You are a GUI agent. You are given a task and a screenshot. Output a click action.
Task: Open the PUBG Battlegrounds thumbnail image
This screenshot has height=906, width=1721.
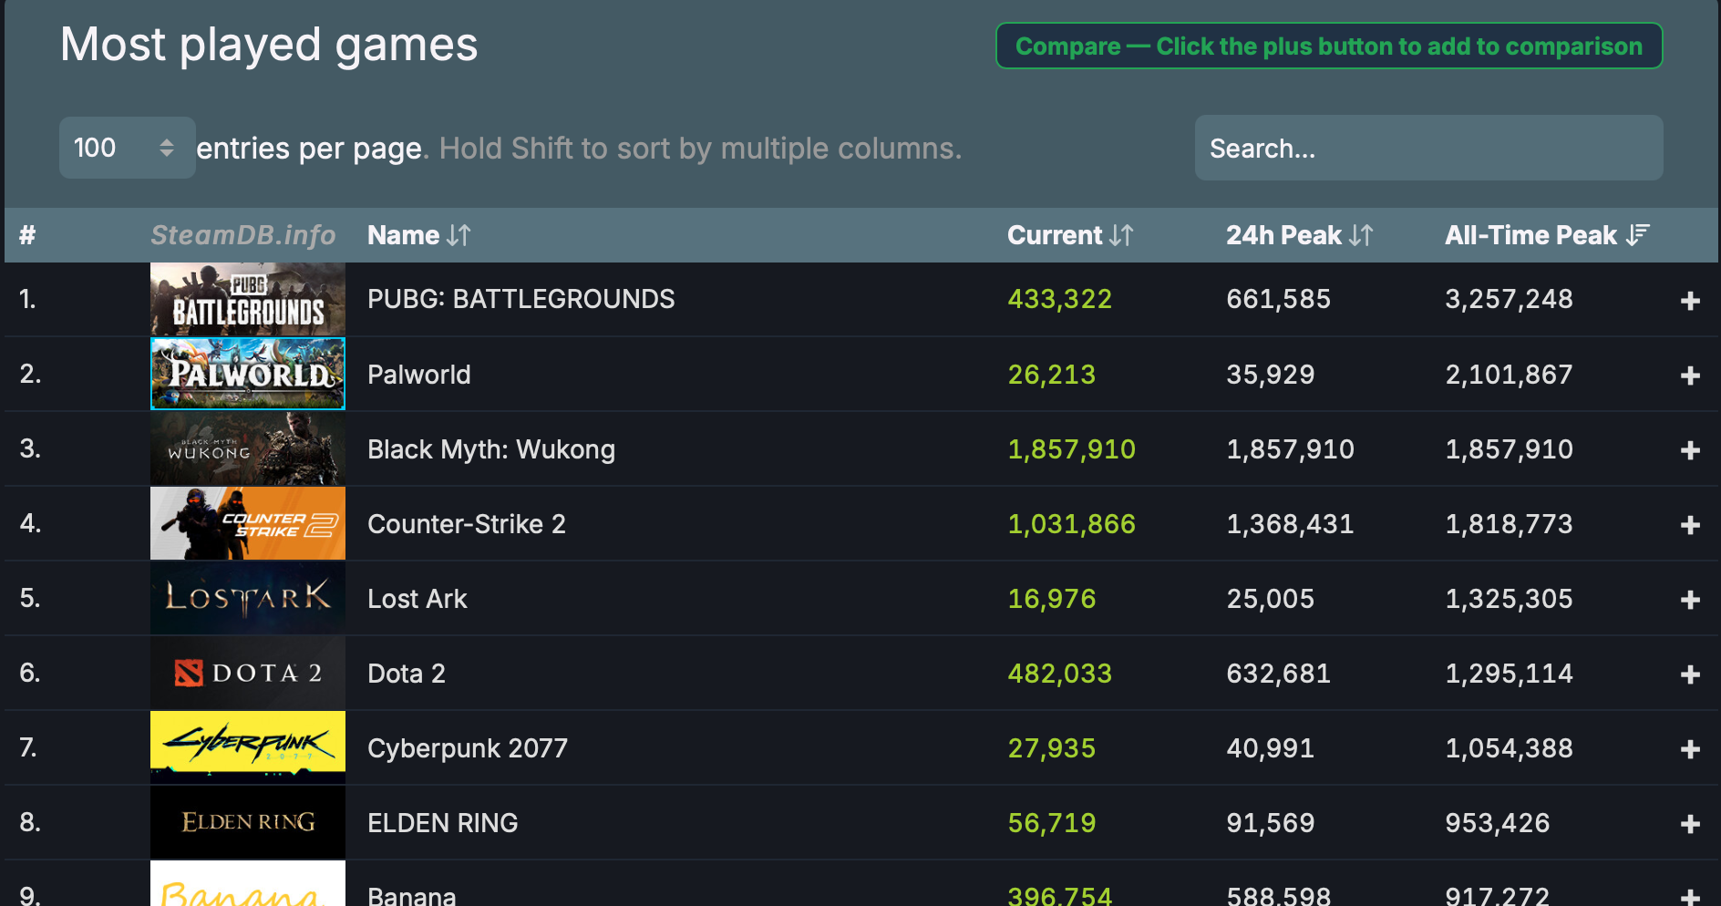coord(248,299)
